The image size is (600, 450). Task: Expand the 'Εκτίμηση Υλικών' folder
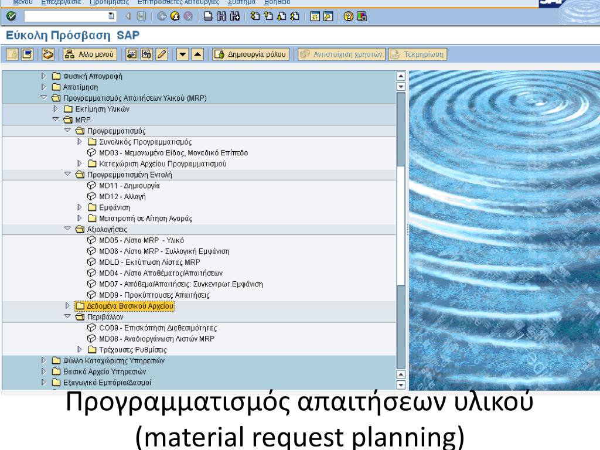coord(56,108)
